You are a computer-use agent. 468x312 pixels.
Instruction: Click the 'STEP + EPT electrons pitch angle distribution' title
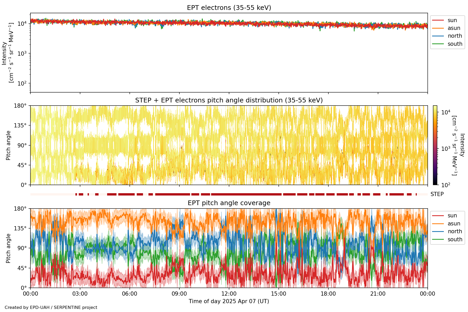coord(229,100)
